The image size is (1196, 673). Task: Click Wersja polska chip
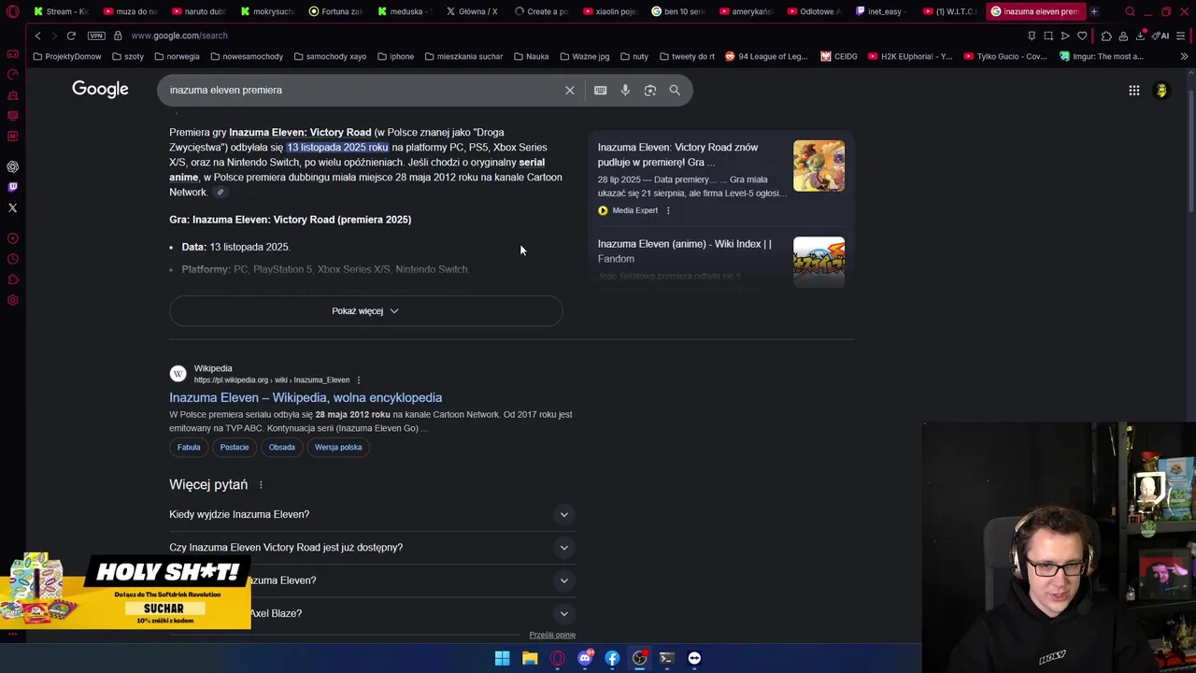pyautogui.click(x=338, y=447)
